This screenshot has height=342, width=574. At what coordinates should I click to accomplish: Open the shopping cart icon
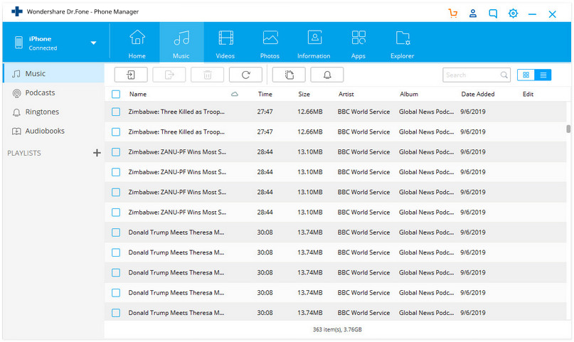(x=453, y=13)
